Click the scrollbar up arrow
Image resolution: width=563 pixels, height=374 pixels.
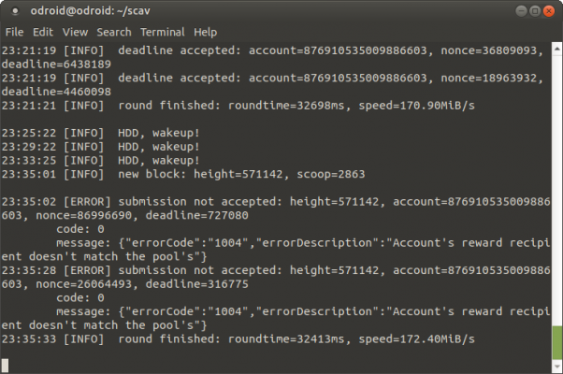[x=557, y=49]
